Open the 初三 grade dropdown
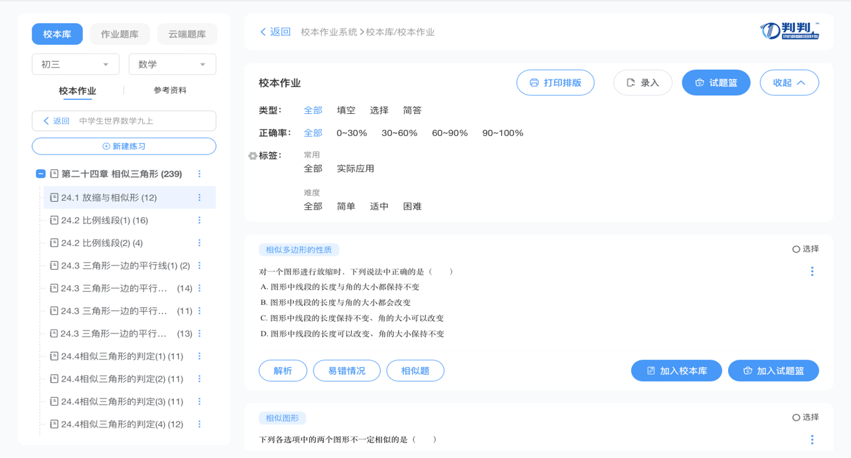Viewport: 851px width, 458px height. (x=75, y=64)
